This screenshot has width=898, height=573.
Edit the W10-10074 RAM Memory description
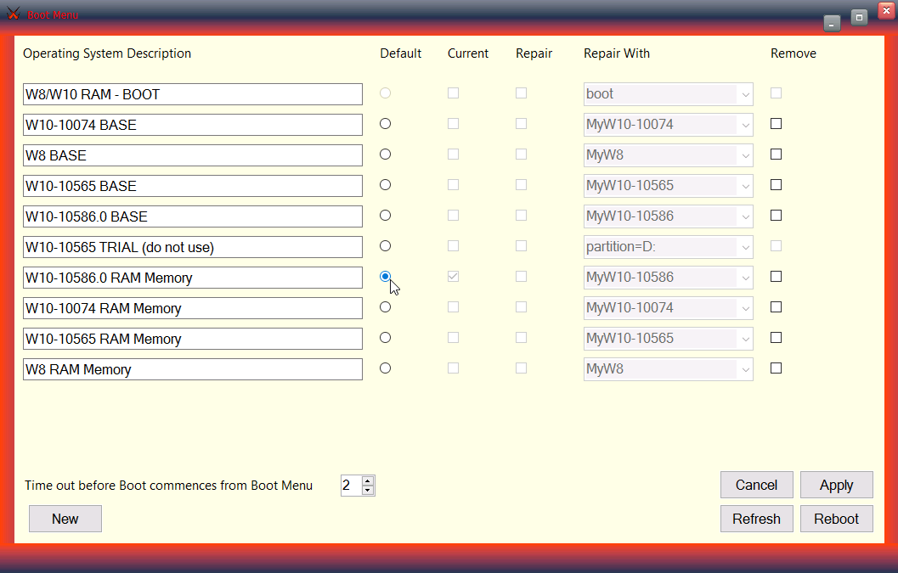192,308
